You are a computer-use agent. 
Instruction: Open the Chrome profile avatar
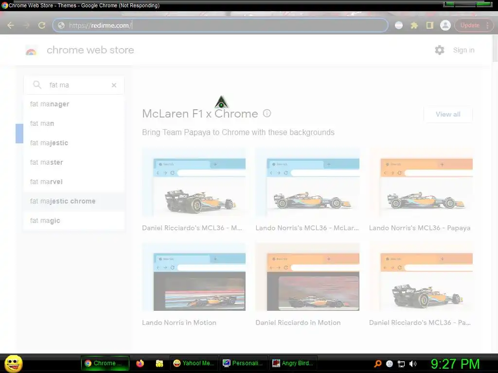pos(445,25)
